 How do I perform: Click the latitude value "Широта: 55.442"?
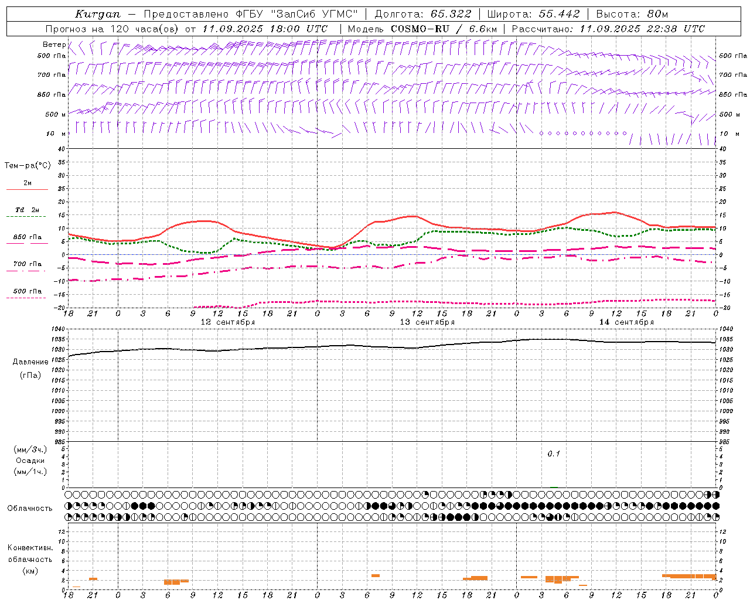tap(533, 14)
